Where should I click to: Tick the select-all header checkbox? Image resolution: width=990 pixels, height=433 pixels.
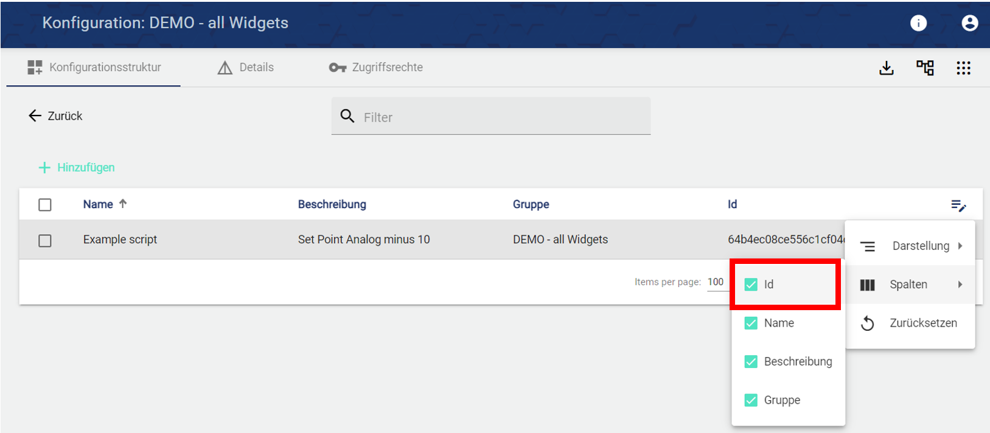point(45,205)
